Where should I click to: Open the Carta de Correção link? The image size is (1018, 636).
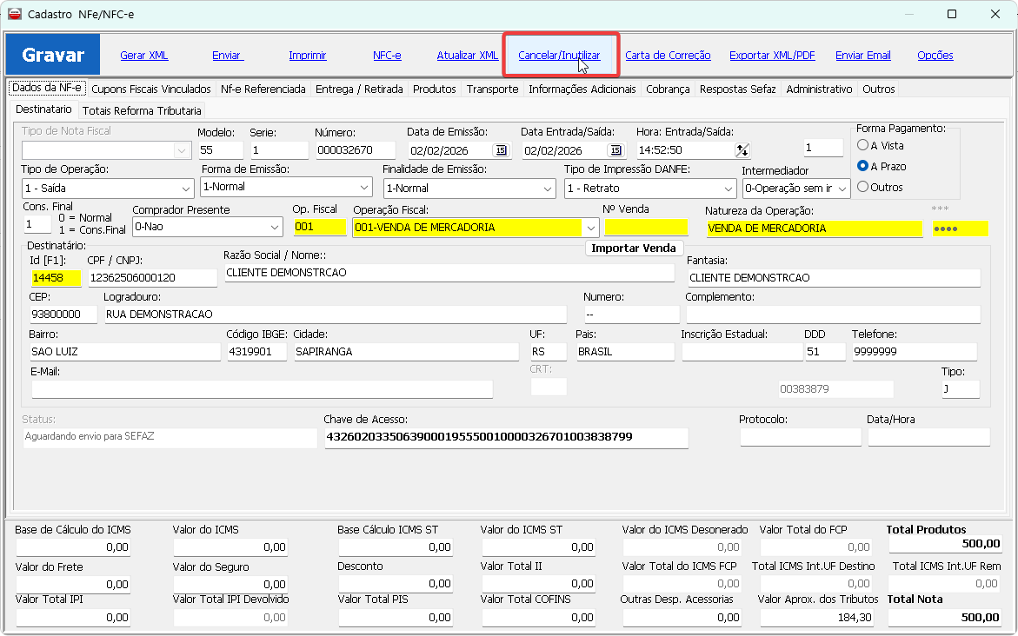(668, 55)
